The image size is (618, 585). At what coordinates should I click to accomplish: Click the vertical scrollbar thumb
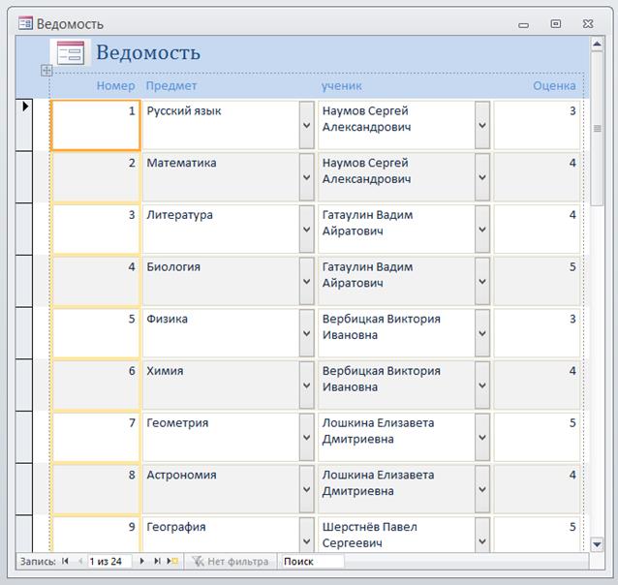click(x=597, y=129)
